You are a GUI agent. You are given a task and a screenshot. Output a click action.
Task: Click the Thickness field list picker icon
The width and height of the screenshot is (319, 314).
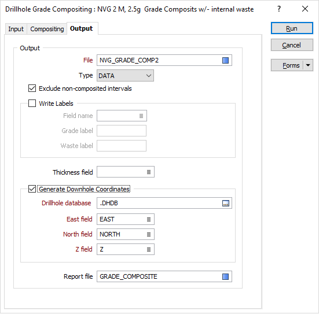point(149,172)
